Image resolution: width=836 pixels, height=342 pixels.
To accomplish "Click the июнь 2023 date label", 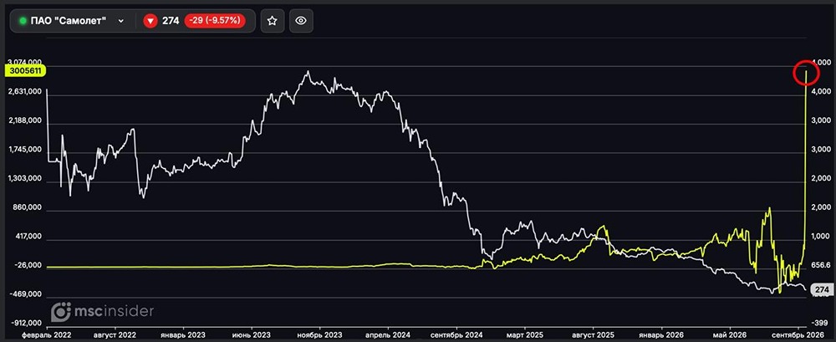I will click(x=252, y=337).
